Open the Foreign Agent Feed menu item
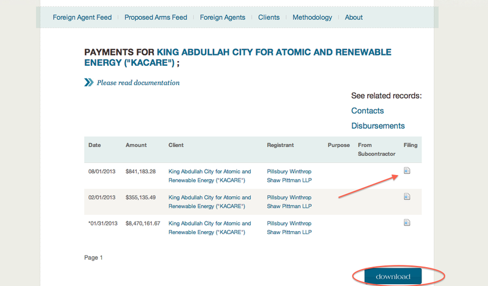Viewport: 488px width, 286px height. tap(82, 18)
